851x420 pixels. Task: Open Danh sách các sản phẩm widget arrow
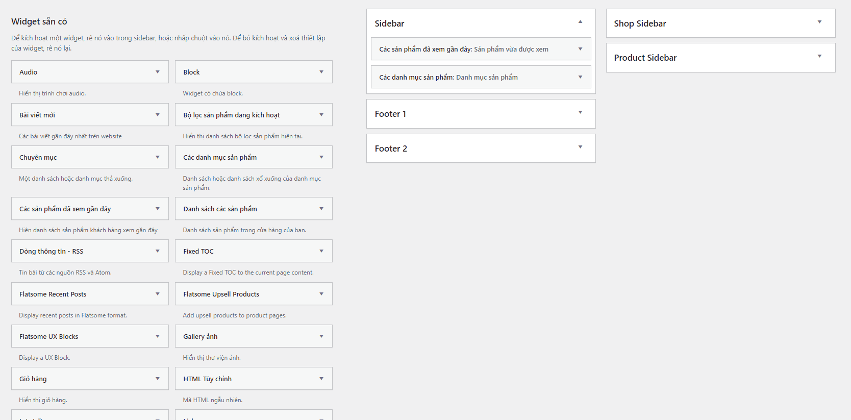pyautogui.click(x=321, y=209)
